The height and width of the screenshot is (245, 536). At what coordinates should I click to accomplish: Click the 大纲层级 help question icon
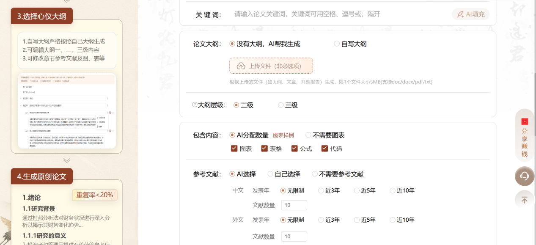click(195, 105)
